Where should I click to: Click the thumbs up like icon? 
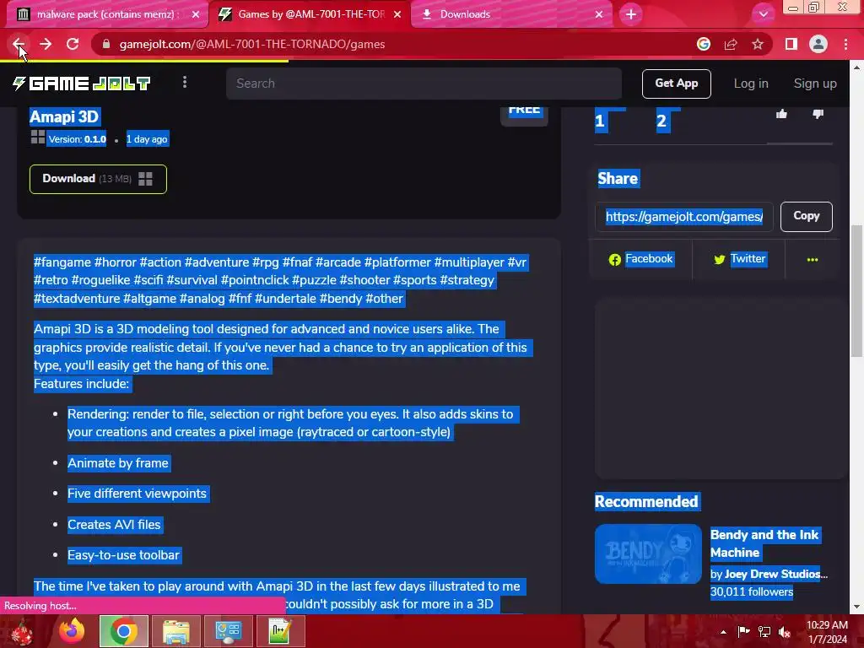781,114
